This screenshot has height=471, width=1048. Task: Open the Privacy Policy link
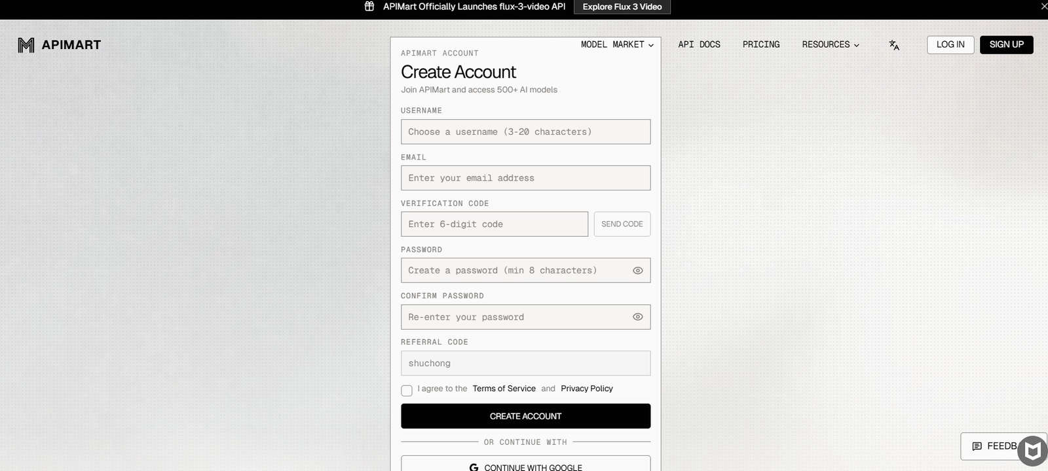[587, 389]
